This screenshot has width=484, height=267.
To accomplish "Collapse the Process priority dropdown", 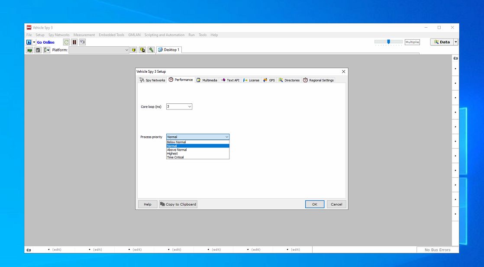I will point(227,137).
